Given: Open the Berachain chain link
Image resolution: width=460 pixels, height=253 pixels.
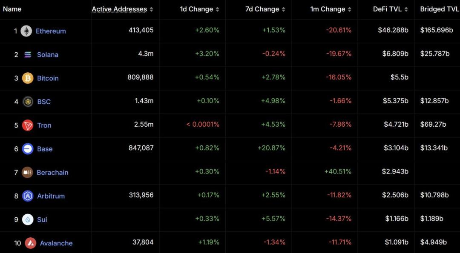Looking at the screenshot, I should pyautogui.click(x=52, y=172).
